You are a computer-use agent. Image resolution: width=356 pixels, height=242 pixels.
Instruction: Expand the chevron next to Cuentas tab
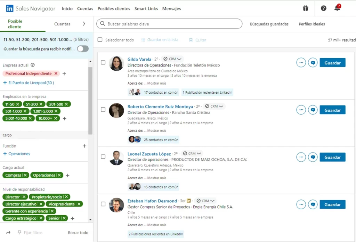pos(84,24)
